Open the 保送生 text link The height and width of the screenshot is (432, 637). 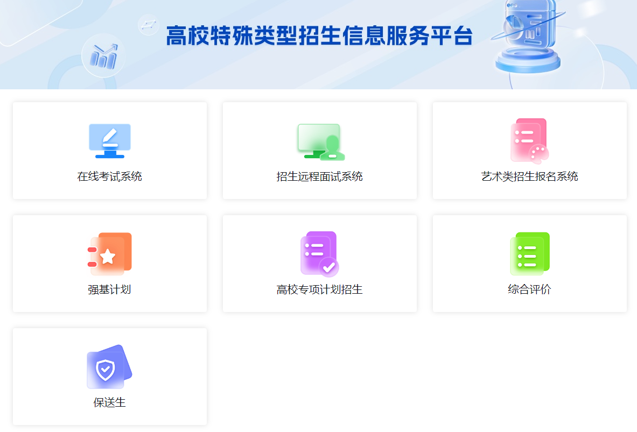click(110, 402)
